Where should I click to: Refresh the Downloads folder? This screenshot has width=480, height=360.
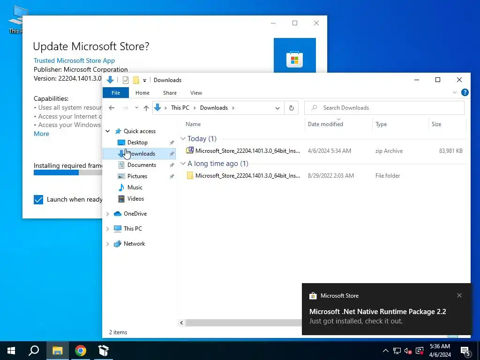click(292, 108)
